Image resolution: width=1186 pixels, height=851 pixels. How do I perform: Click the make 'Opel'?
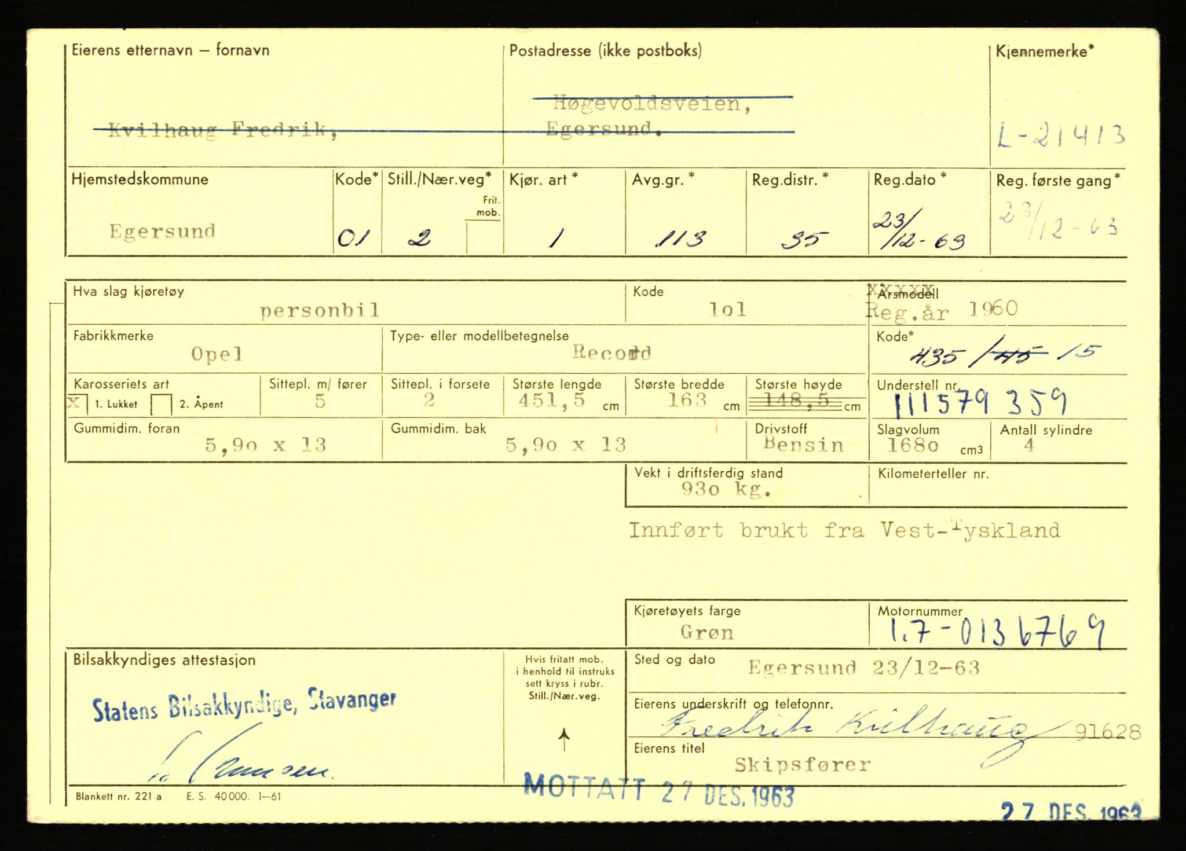pos(217,354)
